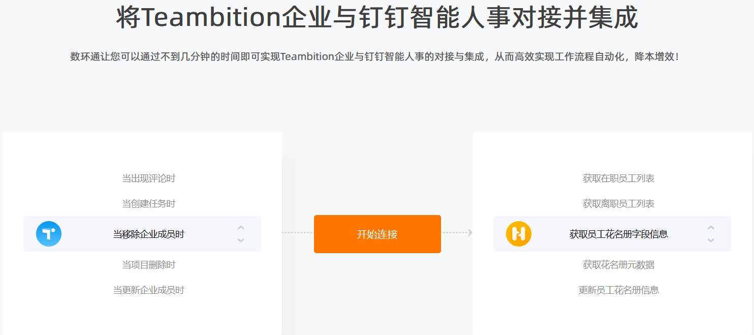The height and width of the screenshot is (335, 754).
Task: Select trigger 当出现评论时
Action: (148, 178)
